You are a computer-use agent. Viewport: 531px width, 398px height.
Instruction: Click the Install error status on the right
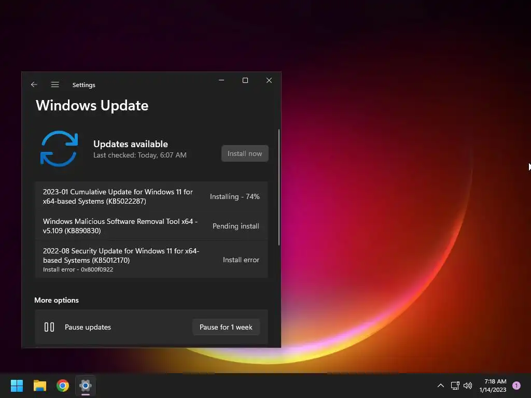(x=241, y=260)
